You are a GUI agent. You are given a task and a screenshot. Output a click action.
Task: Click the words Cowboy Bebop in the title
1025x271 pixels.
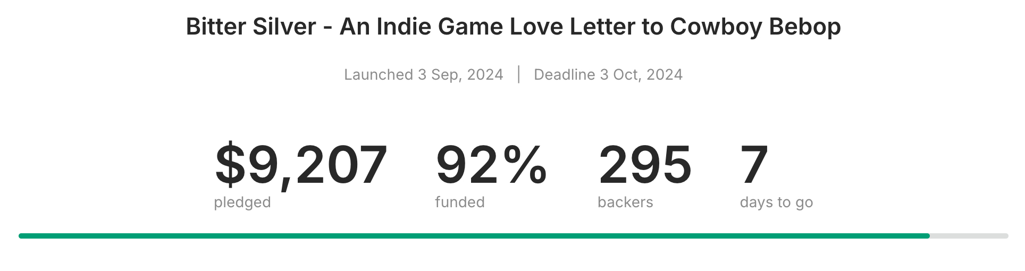click(755, 27)
